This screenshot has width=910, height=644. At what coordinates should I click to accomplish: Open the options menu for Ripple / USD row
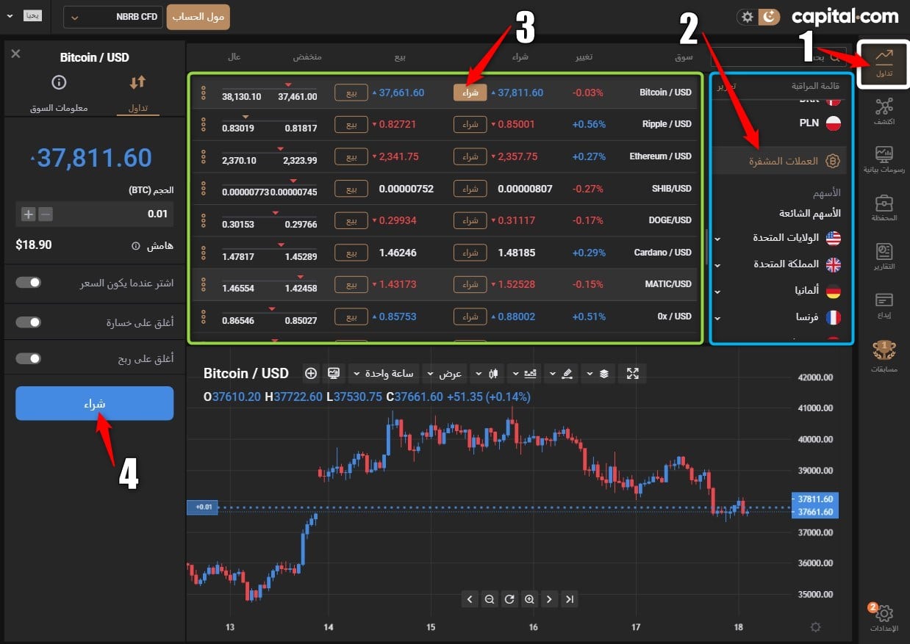[x=204, y=125]
